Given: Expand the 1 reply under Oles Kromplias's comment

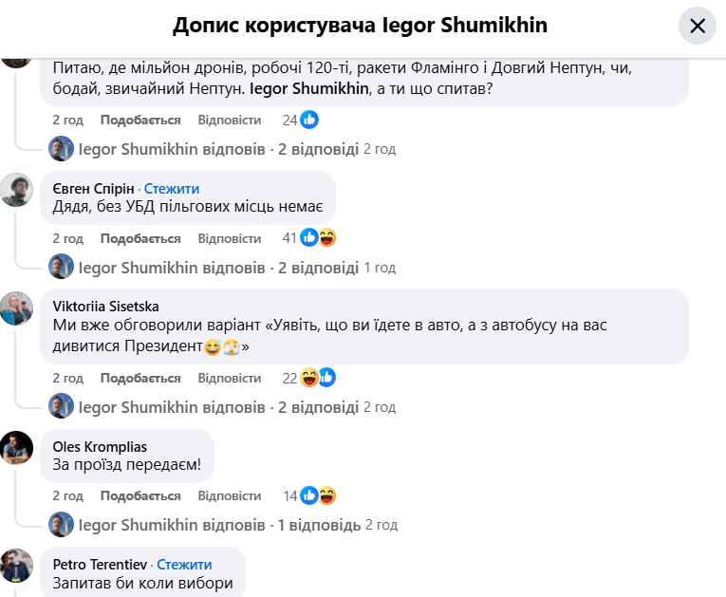Looking at the screenshot, I should point(219,525).
